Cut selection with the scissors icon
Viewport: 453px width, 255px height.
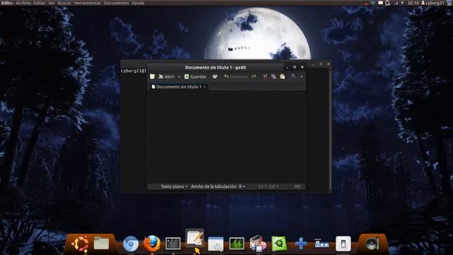(265, 76)
